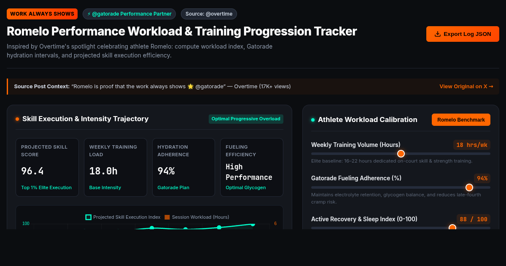Click the 18 hrs/wk value
506x266 pixels.
[472, 145]
